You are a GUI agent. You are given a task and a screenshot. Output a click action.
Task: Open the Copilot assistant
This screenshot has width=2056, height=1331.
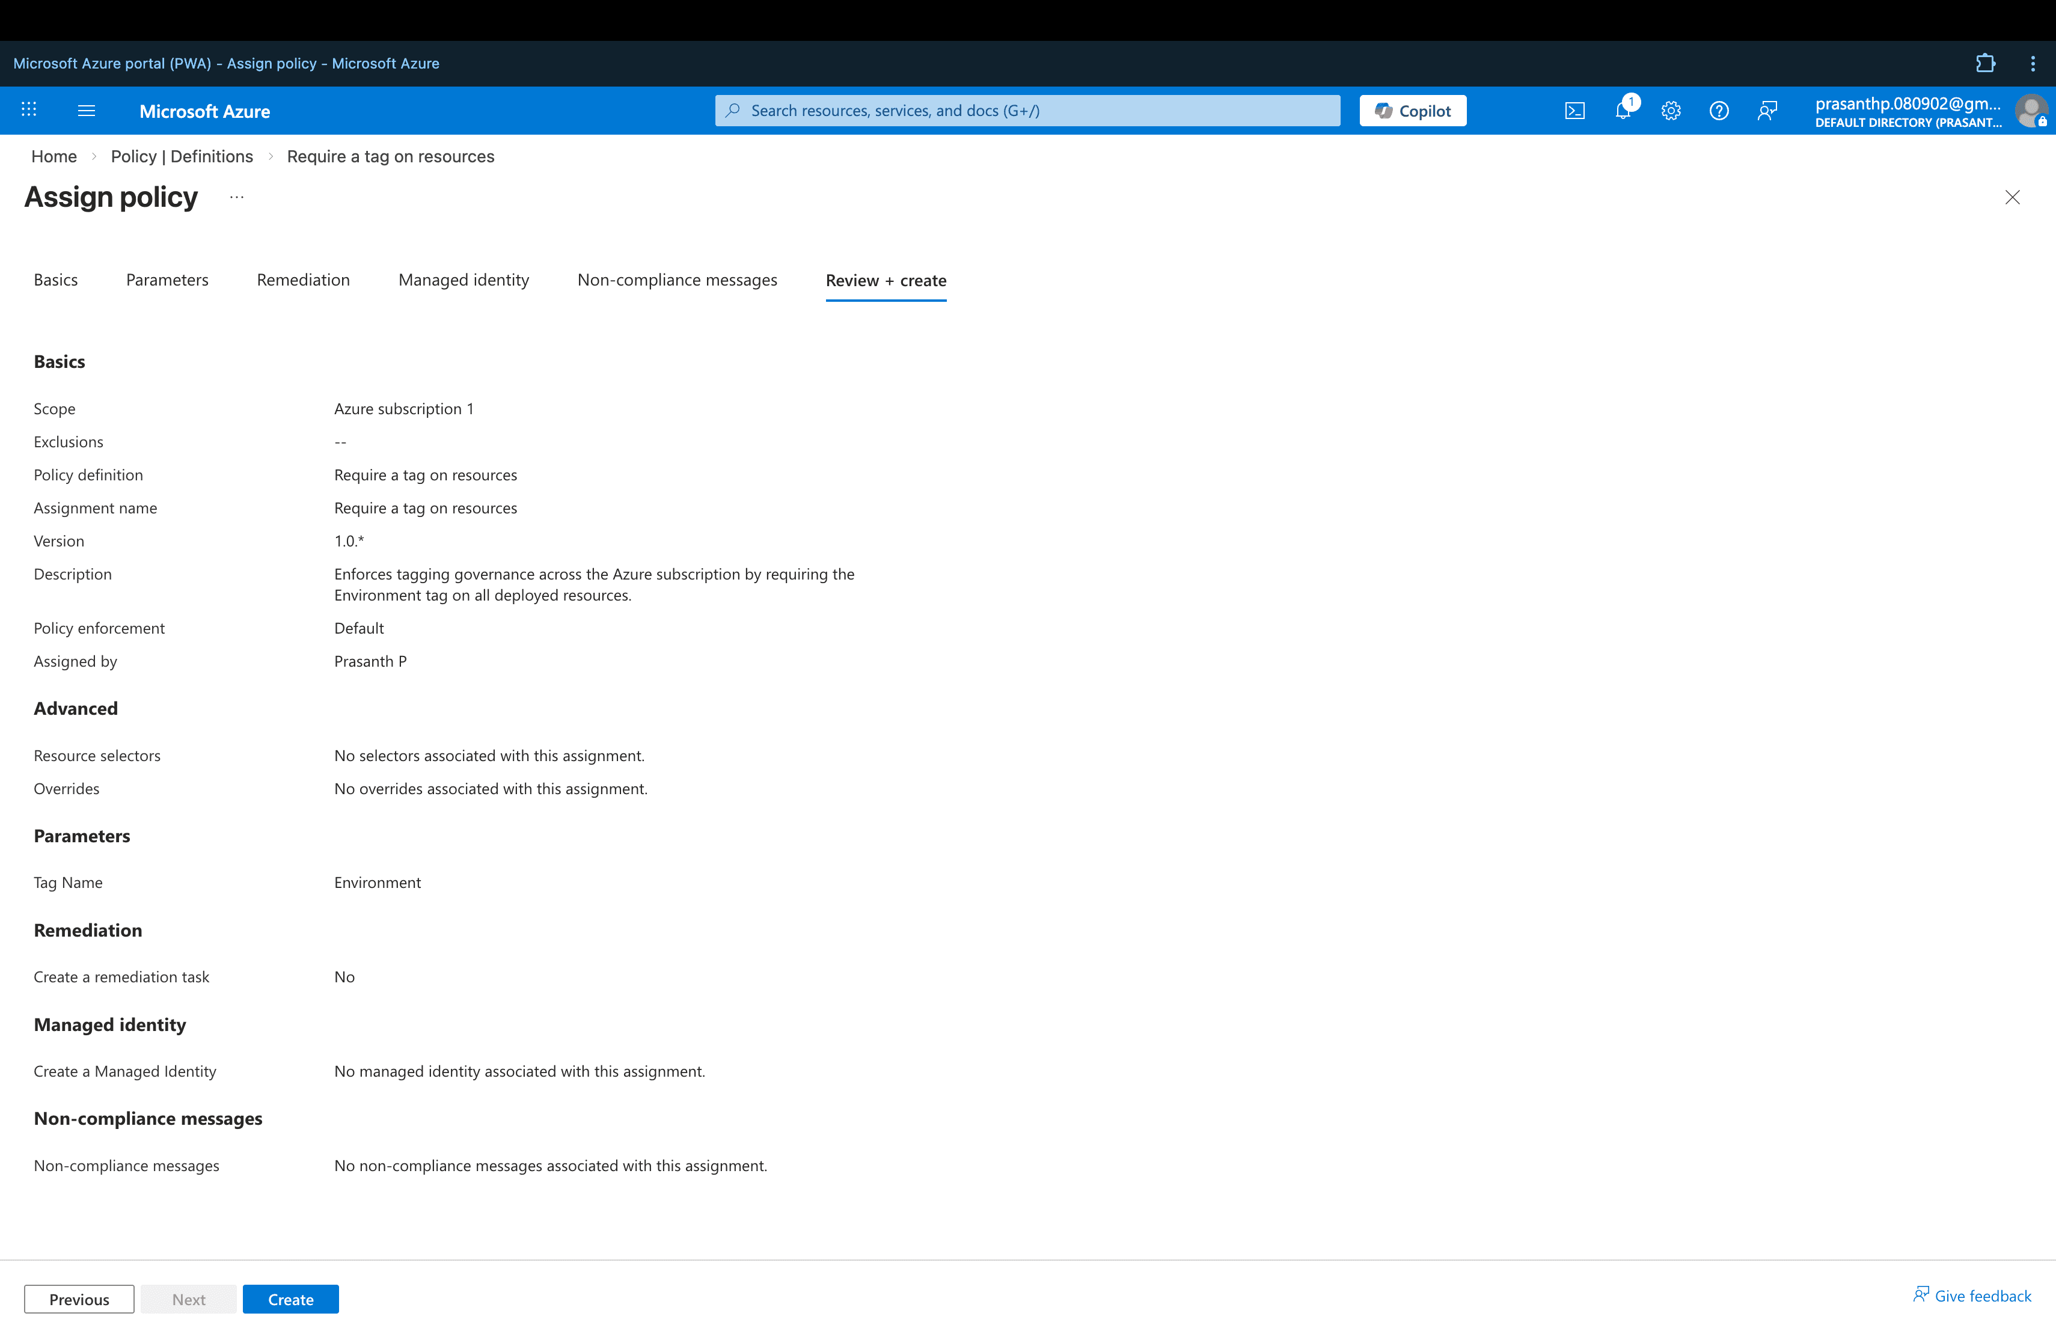[1412, 109]
